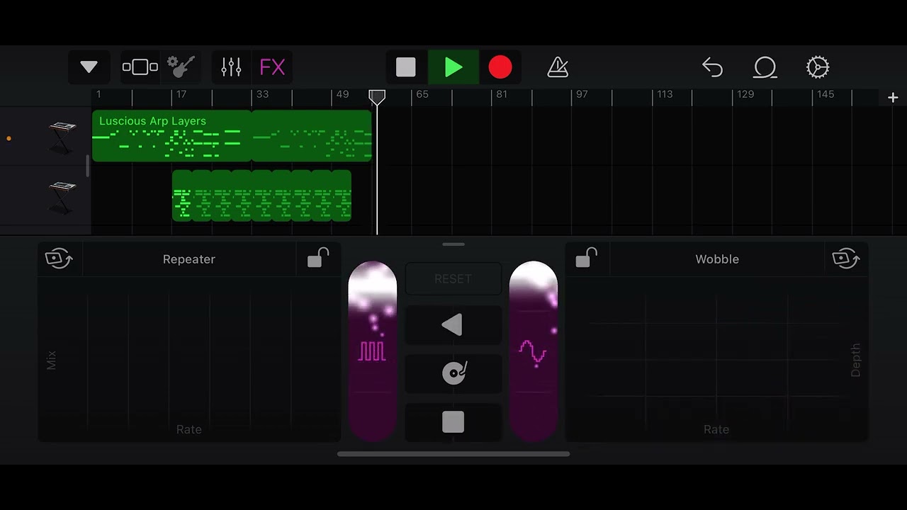Toggle the FX panel button

click(272, 67)
